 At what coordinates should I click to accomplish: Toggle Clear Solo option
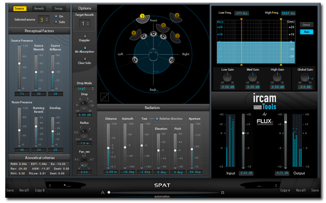(85, 59)
